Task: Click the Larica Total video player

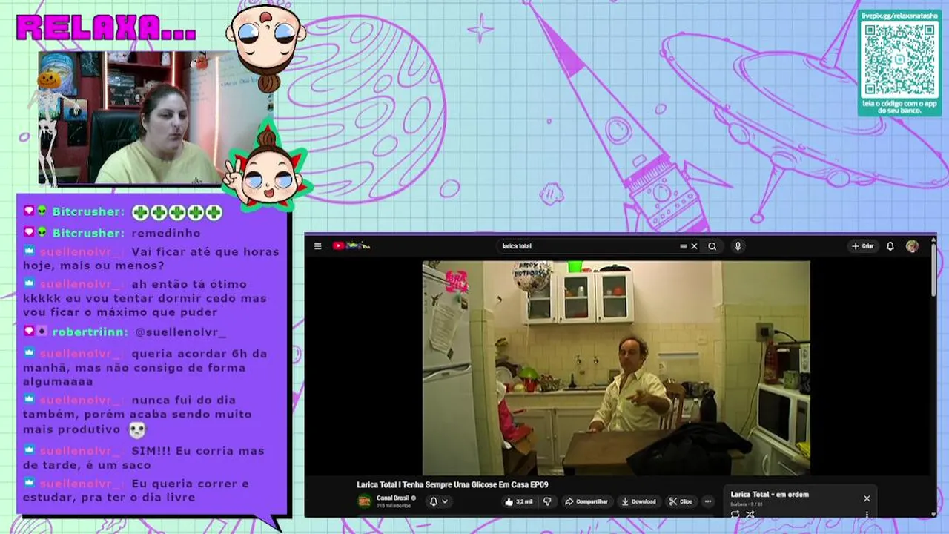Action: tap(616, 367)
